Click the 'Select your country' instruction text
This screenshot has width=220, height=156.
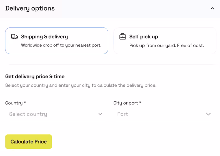click(x=81, y=85)
